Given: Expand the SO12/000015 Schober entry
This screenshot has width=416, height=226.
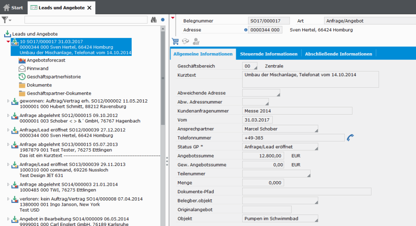Looking at the screenshot, I should click(x=8, y=116).
